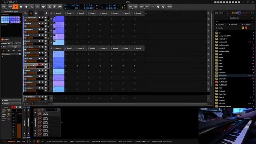Screen dimensions: 256x144
Task: Mute the Kontakt 8 track
Action: click(x=46, y=24)
